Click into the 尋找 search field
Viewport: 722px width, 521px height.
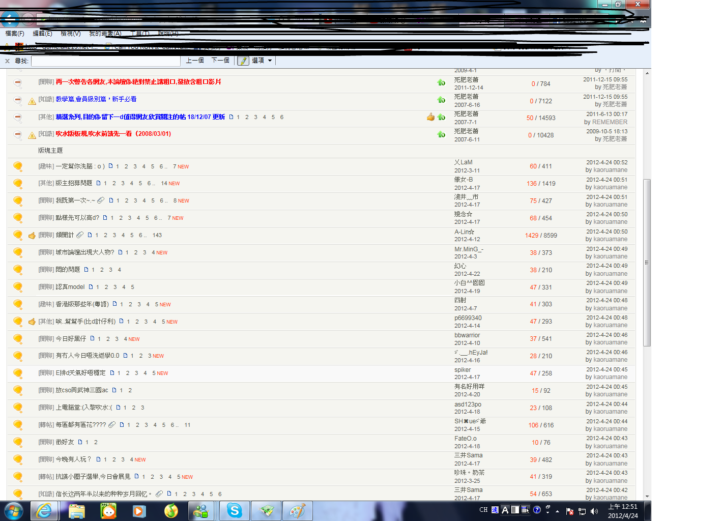[x=106, y=61]
